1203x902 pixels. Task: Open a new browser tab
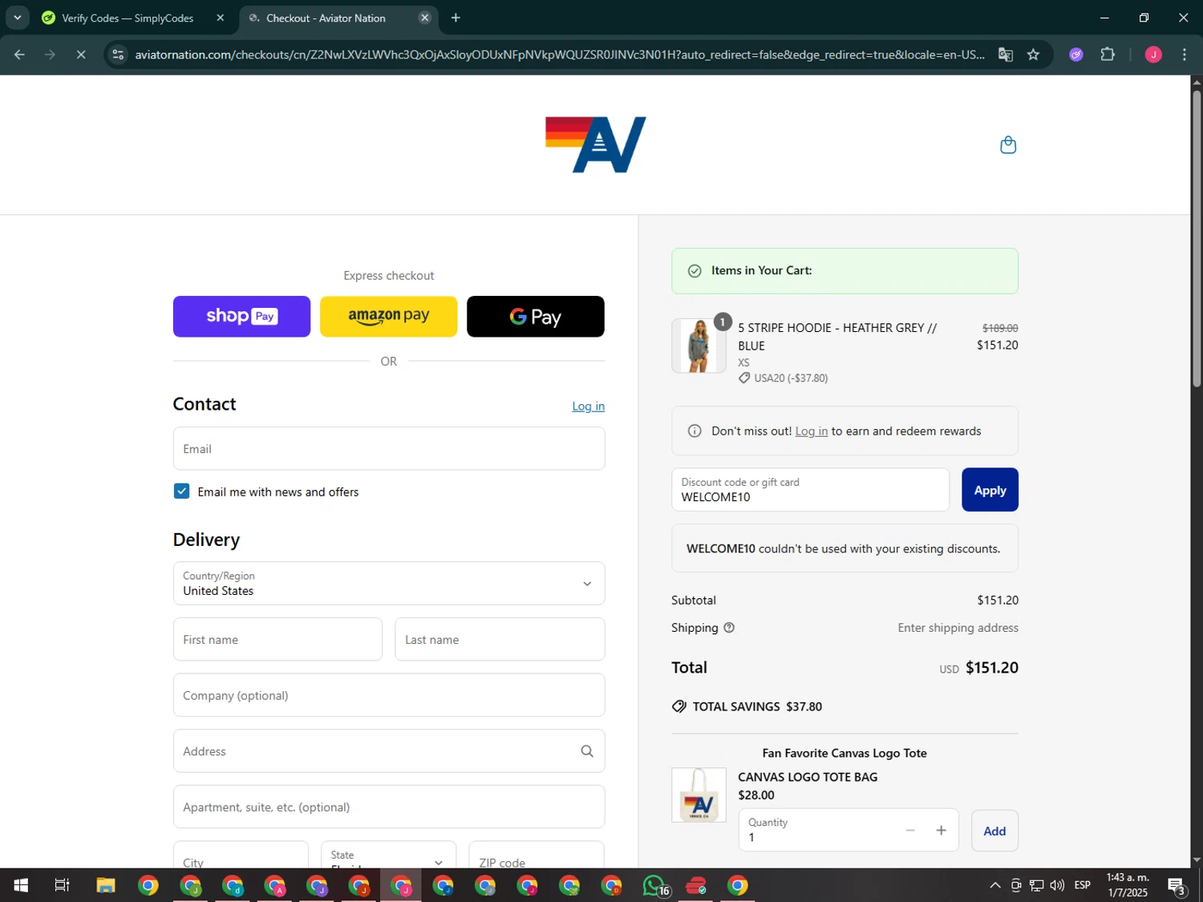456,18
